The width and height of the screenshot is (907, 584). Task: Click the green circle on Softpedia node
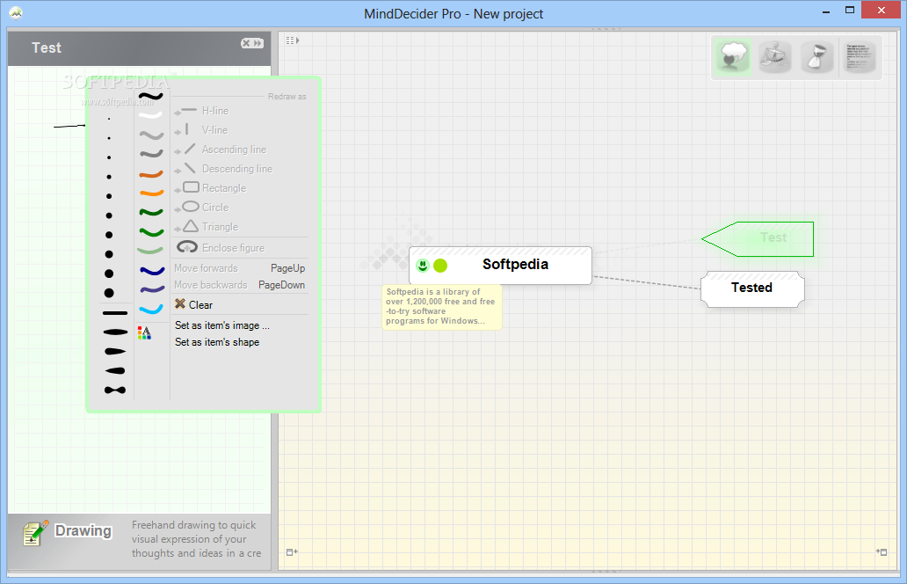(440, 266)
